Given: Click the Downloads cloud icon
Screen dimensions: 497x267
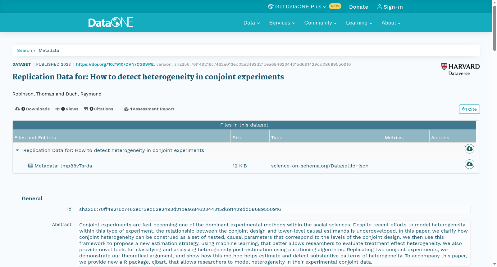Looking at the screenshot, I should [17, 109].
